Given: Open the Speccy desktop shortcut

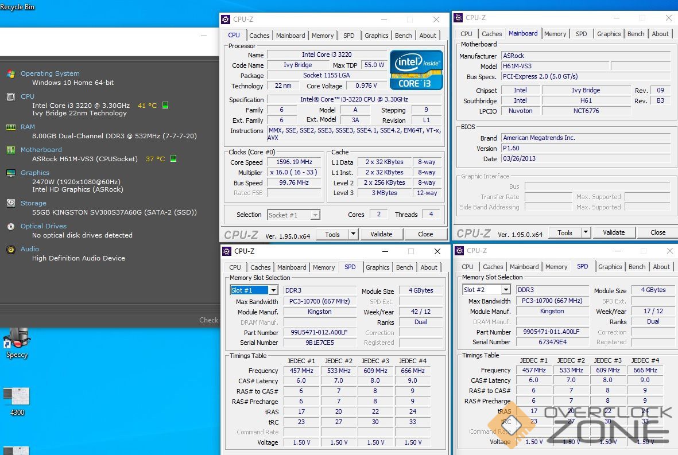Looking at the screenshot, I should 17,341.
